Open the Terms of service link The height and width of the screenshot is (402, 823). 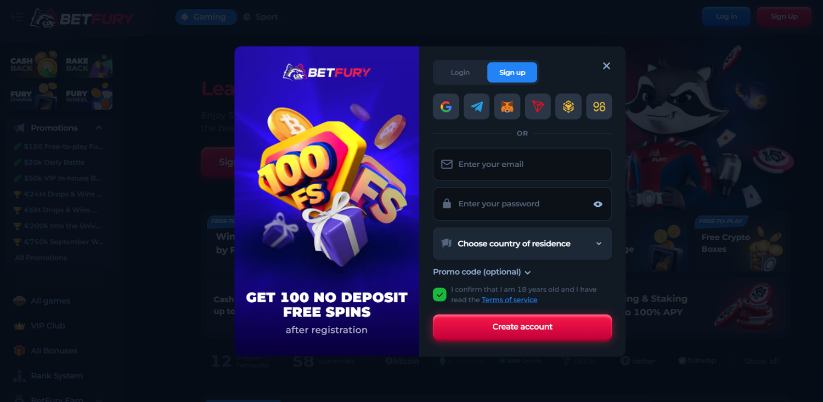(x=509, y=300)
